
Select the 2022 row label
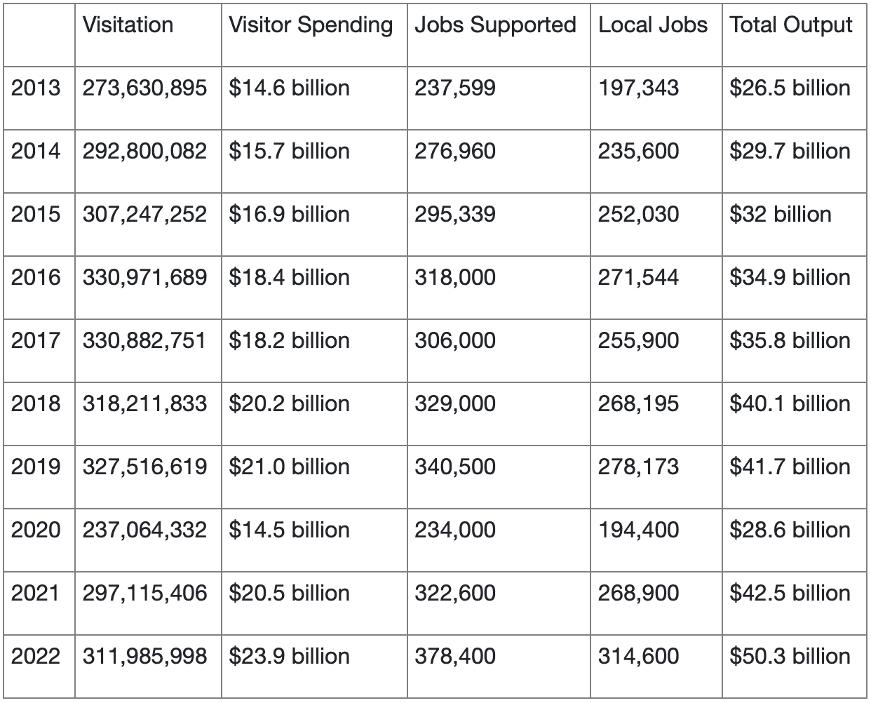pyautogui.click(x=36, y=656)
